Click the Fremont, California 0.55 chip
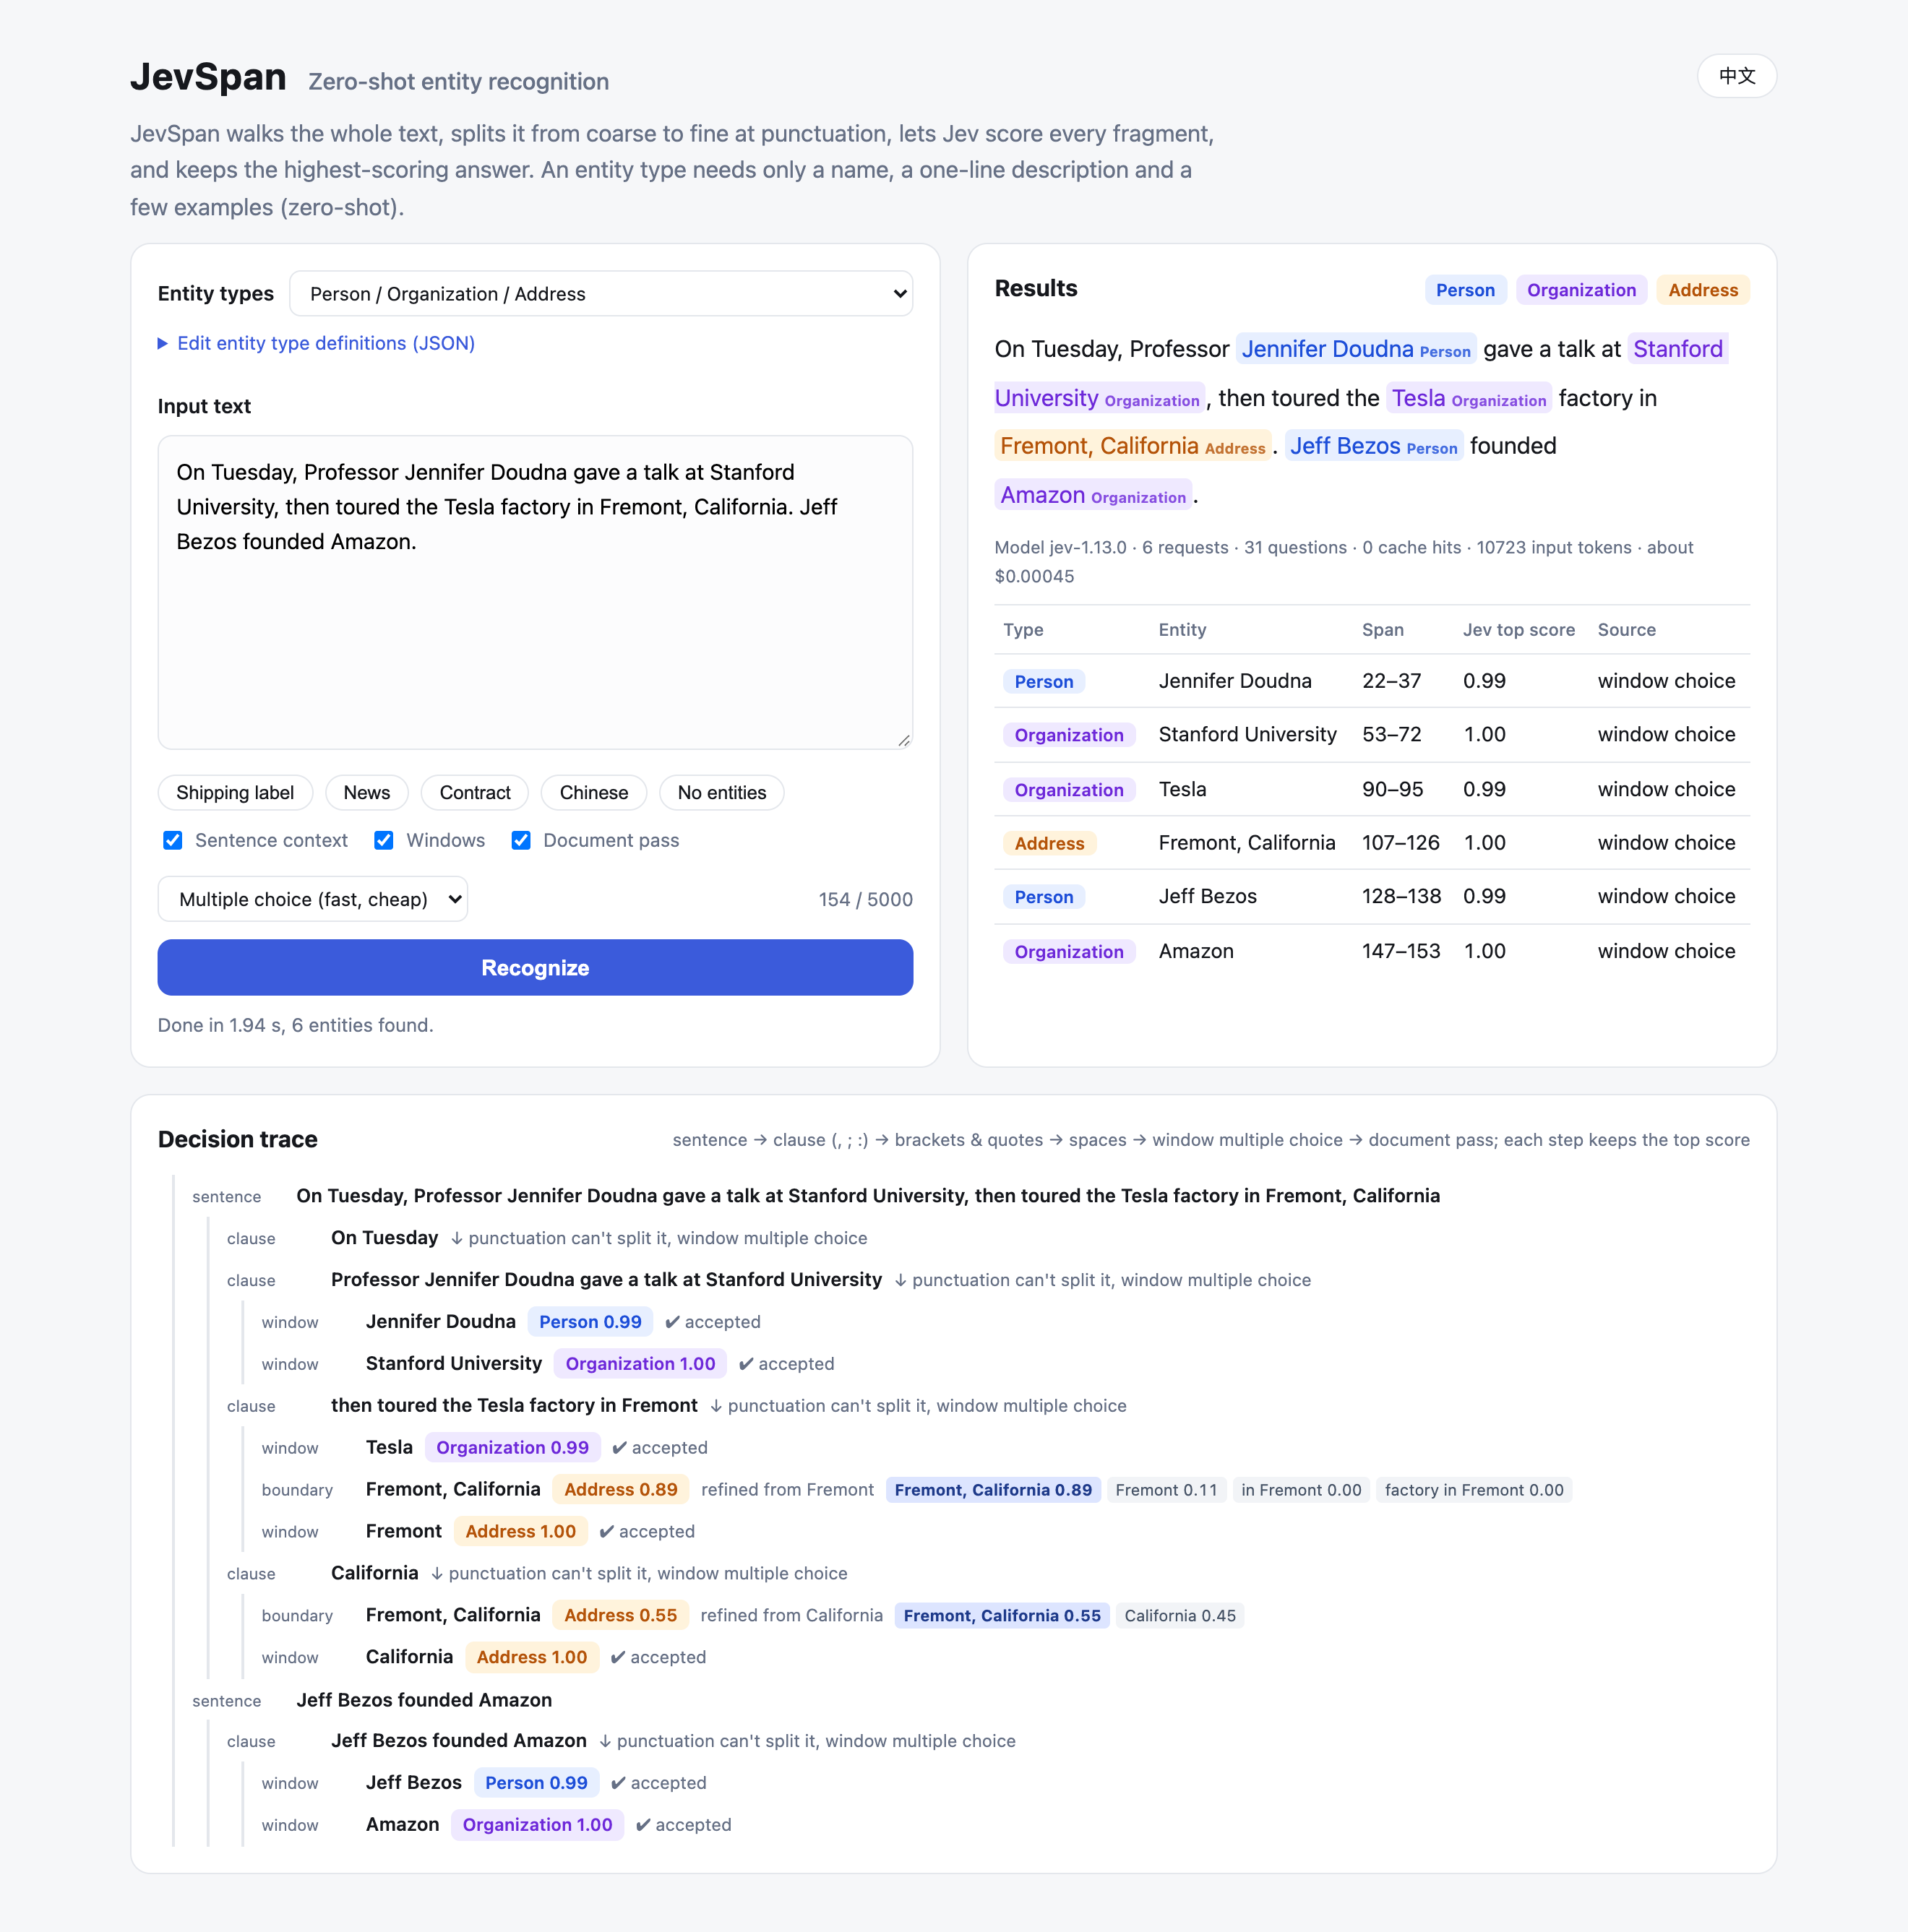Viewport: 1908px width, 1932px height. (1002, 1615)
